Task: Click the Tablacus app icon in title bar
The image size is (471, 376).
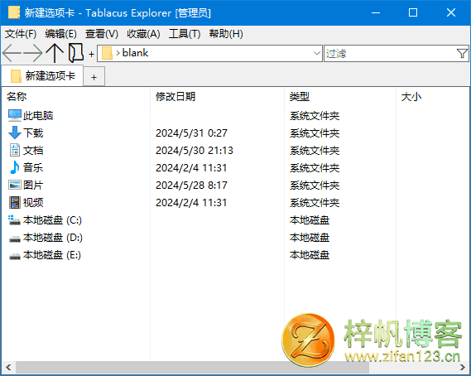Action: pos(14,12)
